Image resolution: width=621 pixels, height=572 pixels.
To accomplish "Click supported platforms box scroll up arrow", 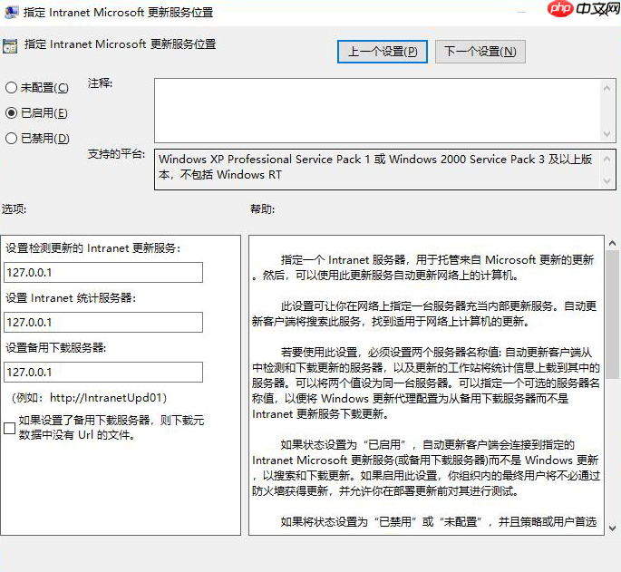I will tap(606, 159).
